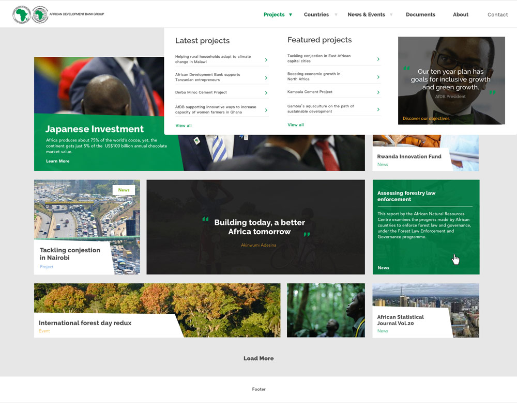The height and width of the screenshot is (403, 517).
Task: Click the African Development Bank Group logo
Action: (x=58, y=14)
